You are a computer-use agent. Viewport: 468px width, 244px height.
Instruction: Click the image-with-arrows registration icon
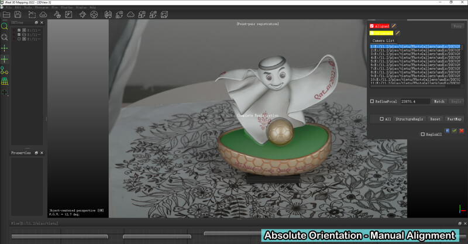point(108,14)
